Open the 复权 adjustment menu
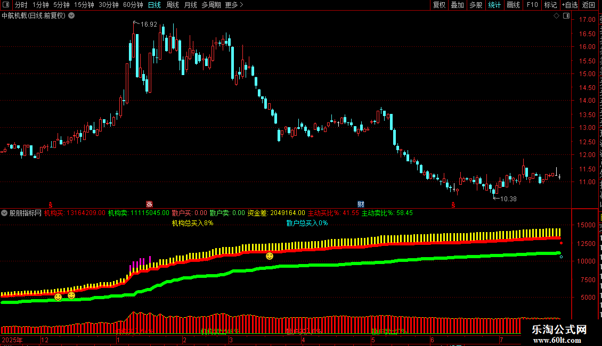Viewport: 602px width, 346px height. click(439, 5)
